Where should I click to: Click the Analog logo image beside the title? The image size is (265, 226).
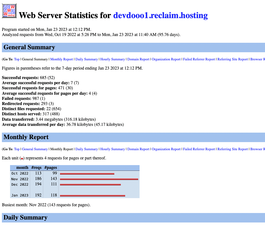9,11
